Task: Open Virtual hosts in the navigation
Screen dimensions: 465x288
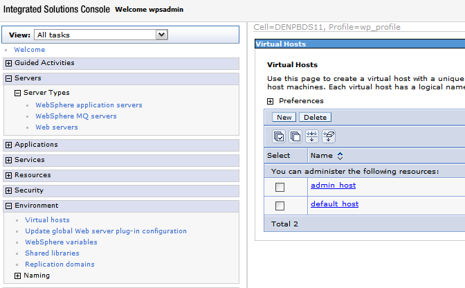Action: (x=47, y=220)
